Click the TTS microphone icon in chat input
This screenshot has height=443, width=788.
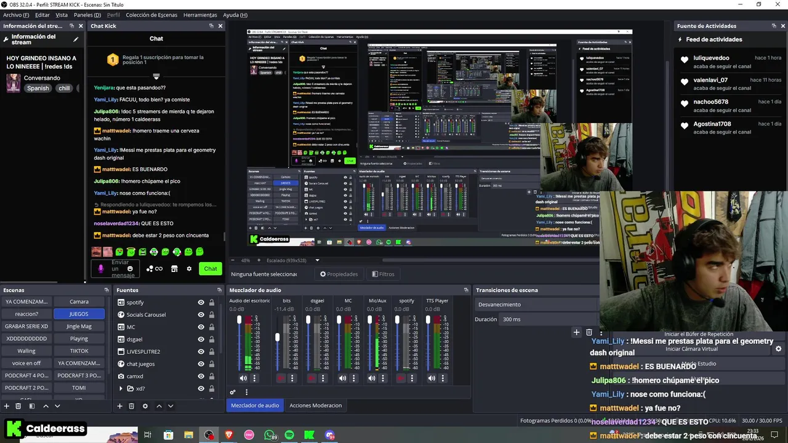pyautogui.click(x=101, y=268)
